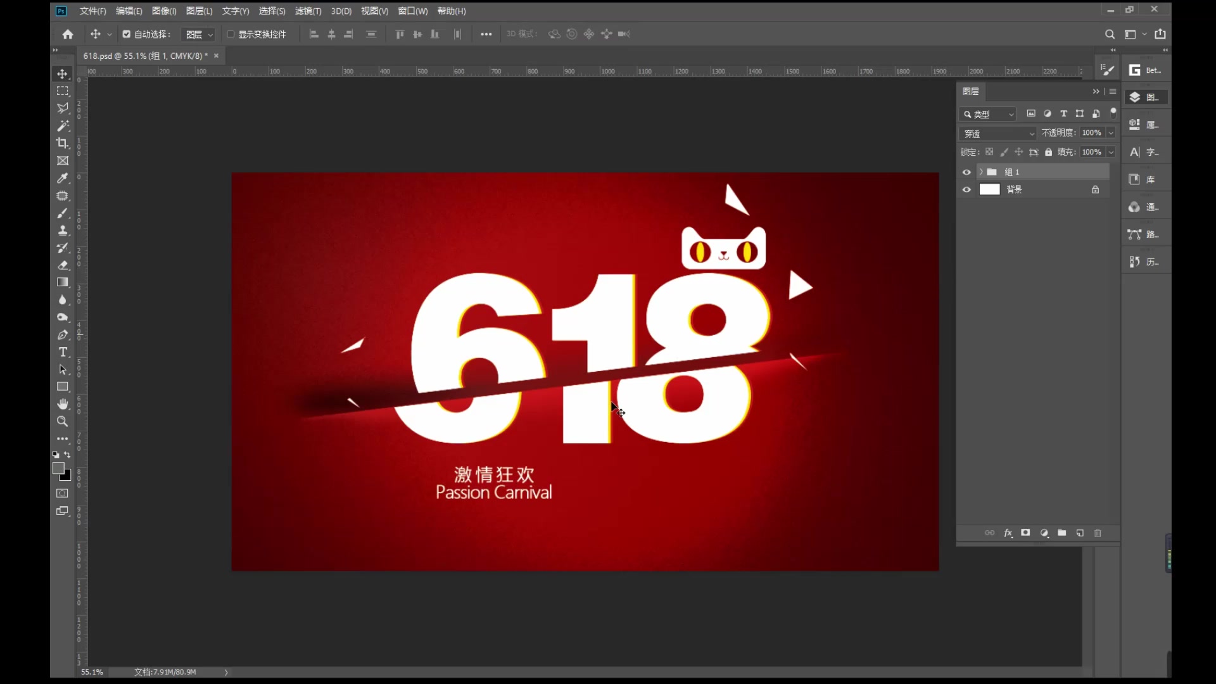Select the Pen tool
The height and width of the screenshot is (684, 1216).
tap(62, 335)
